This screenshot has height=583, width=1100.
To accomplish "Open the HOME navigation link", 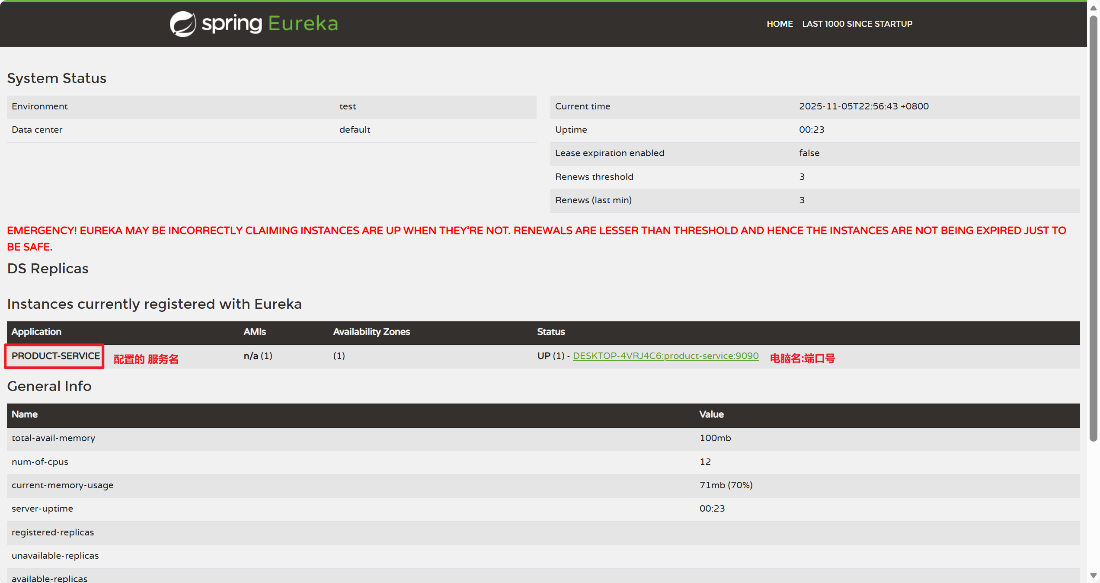I will pos(779,24).
